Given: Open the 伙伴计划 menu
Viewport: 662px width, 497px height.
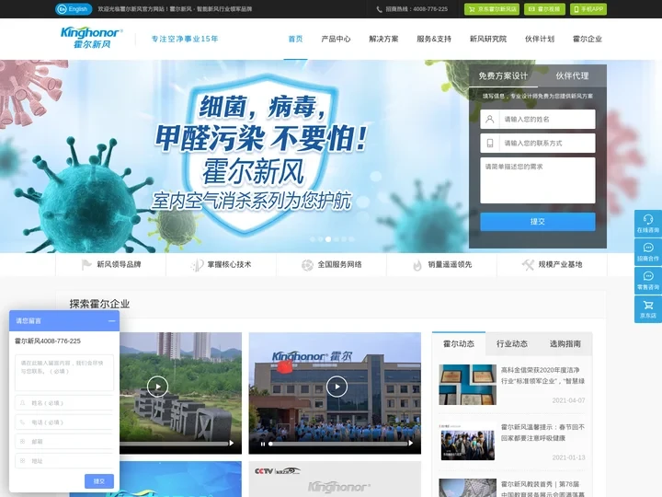Looking at the screenshot, I should click(539, 39).
